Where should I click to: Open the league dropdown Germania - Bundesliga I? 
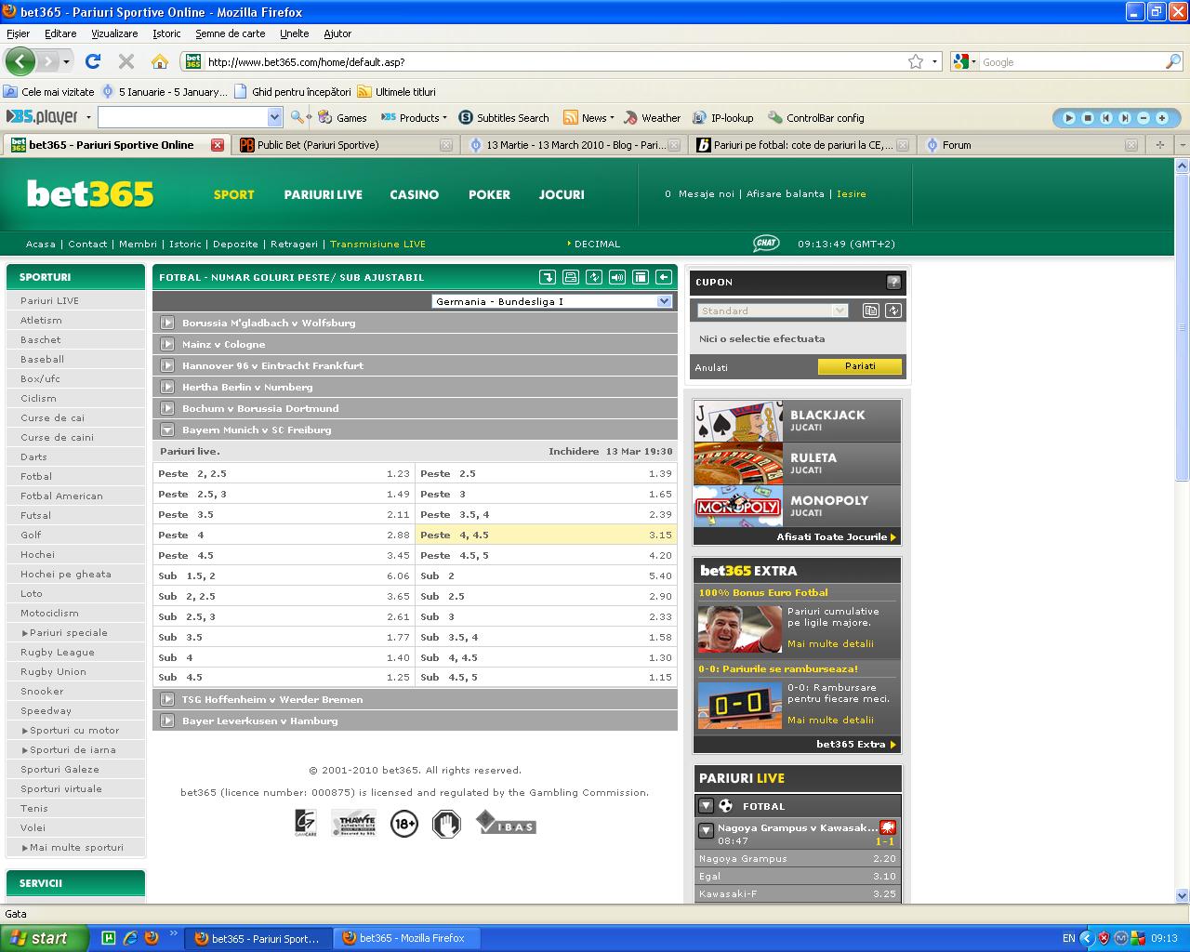click(552, 301)
